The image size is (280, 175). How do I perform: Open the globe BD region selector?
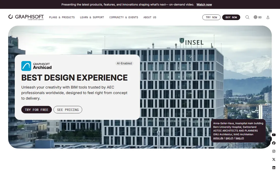258,17
